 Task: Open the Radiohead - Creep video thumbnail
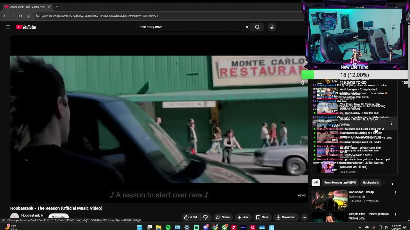[329, 200]
